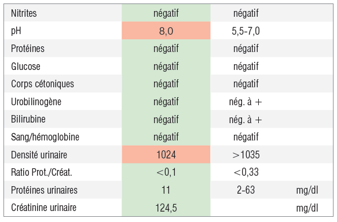Click the Sang/hémoglobine label

45,137
